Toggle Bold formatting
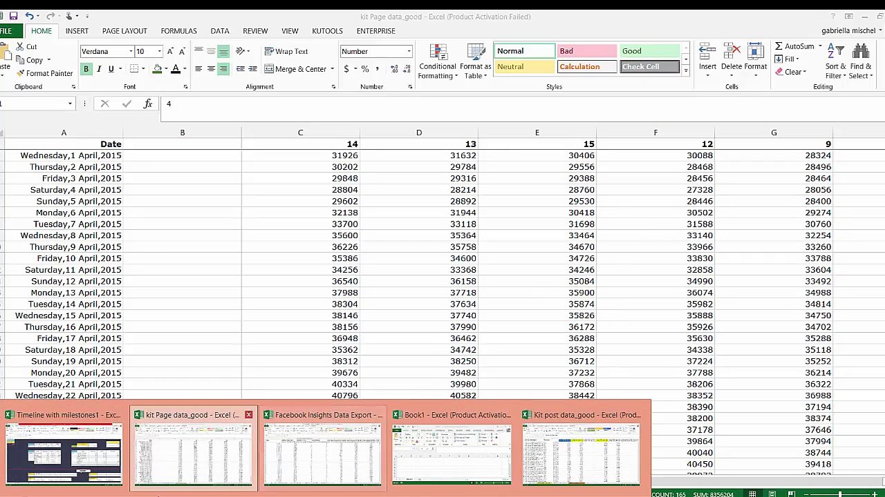Image resolution: width=885 pixels, height=497 pixels. coord(86,69)
